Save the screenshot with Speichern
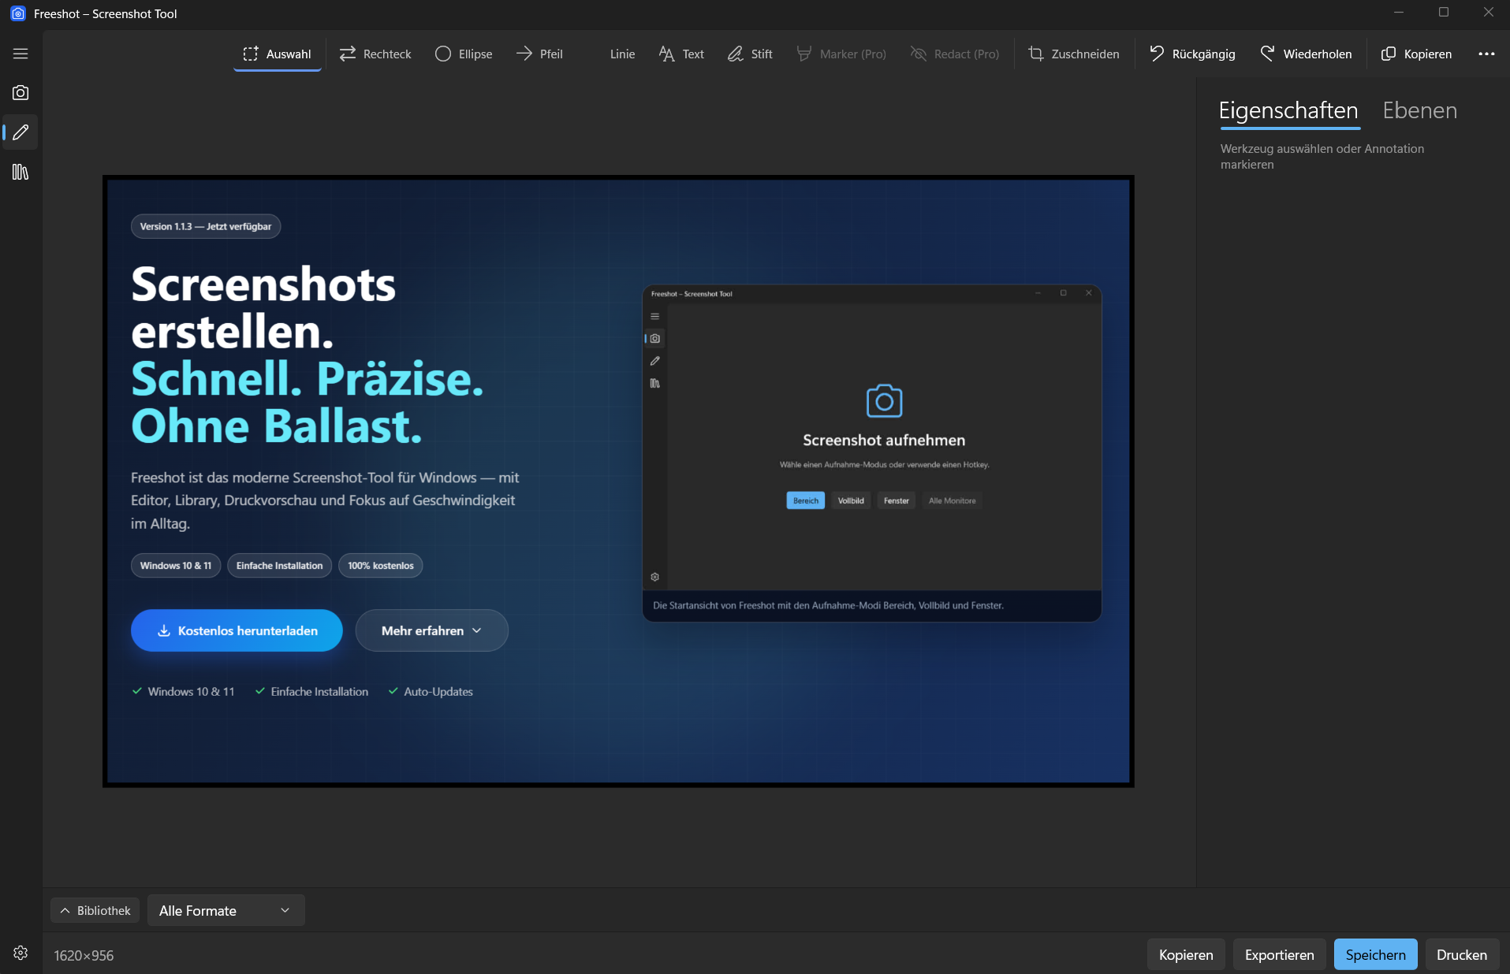 coord(1375,954)
